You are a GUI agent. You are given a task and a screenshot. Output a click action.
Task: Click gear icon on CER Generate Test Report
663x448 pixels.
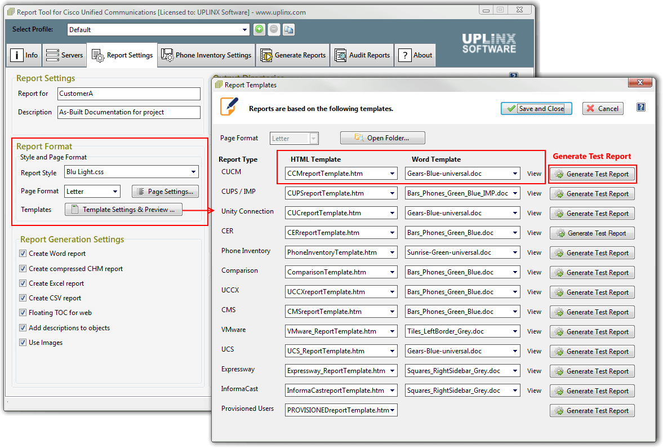click(x=560, y=233)
